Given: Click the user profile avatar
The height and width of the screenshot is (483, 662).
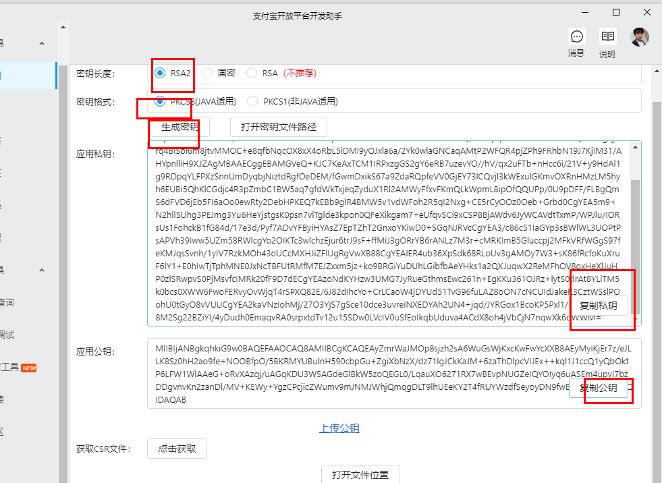Looking at the screenshot, I should point(640,37).
